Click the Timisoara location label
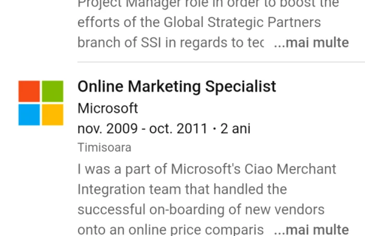The image size is (365, 236). (104, 147)
